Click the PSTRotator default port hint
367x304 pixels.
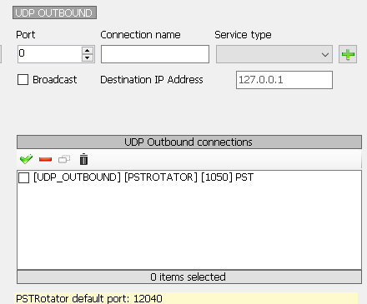pos(89,299)
